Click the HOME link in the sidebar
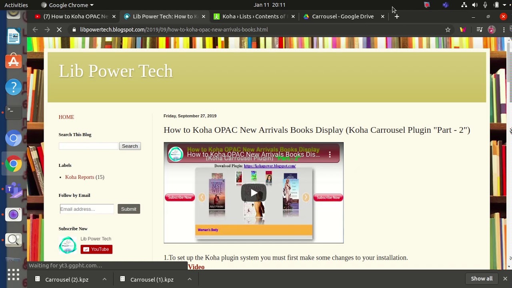The image size is (512, 288). point(66,117)
